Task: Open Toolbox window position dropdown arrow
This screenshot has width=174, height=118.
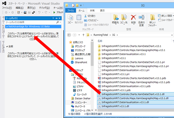Action: click(x=53, y=18)
